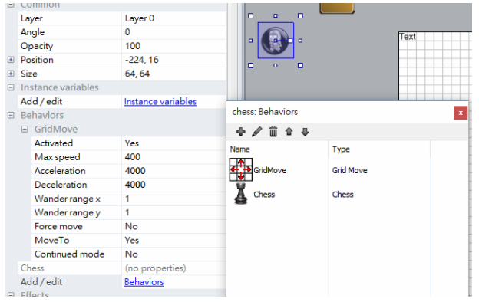
Task: Open the Instance variables link
Action: point(160,102)
